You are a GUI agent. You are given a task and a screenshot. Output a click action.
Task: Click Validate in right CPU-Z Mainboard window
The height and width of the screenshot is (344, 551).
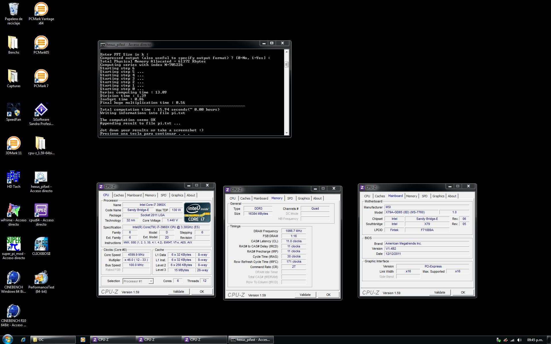coord(440,292)
